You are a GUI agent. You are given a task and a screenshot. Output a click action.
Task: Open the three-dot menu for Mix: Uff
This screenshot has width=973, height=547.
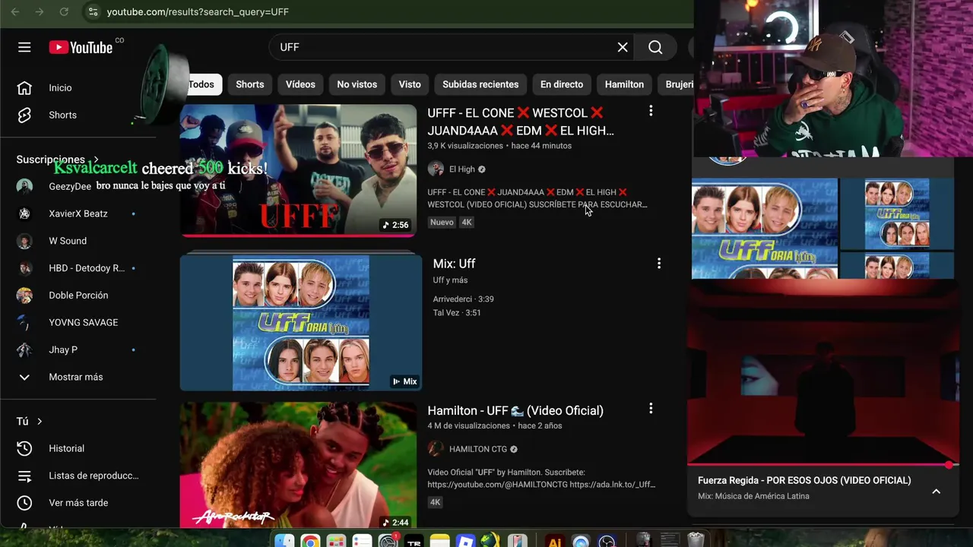tap(659, 263)
